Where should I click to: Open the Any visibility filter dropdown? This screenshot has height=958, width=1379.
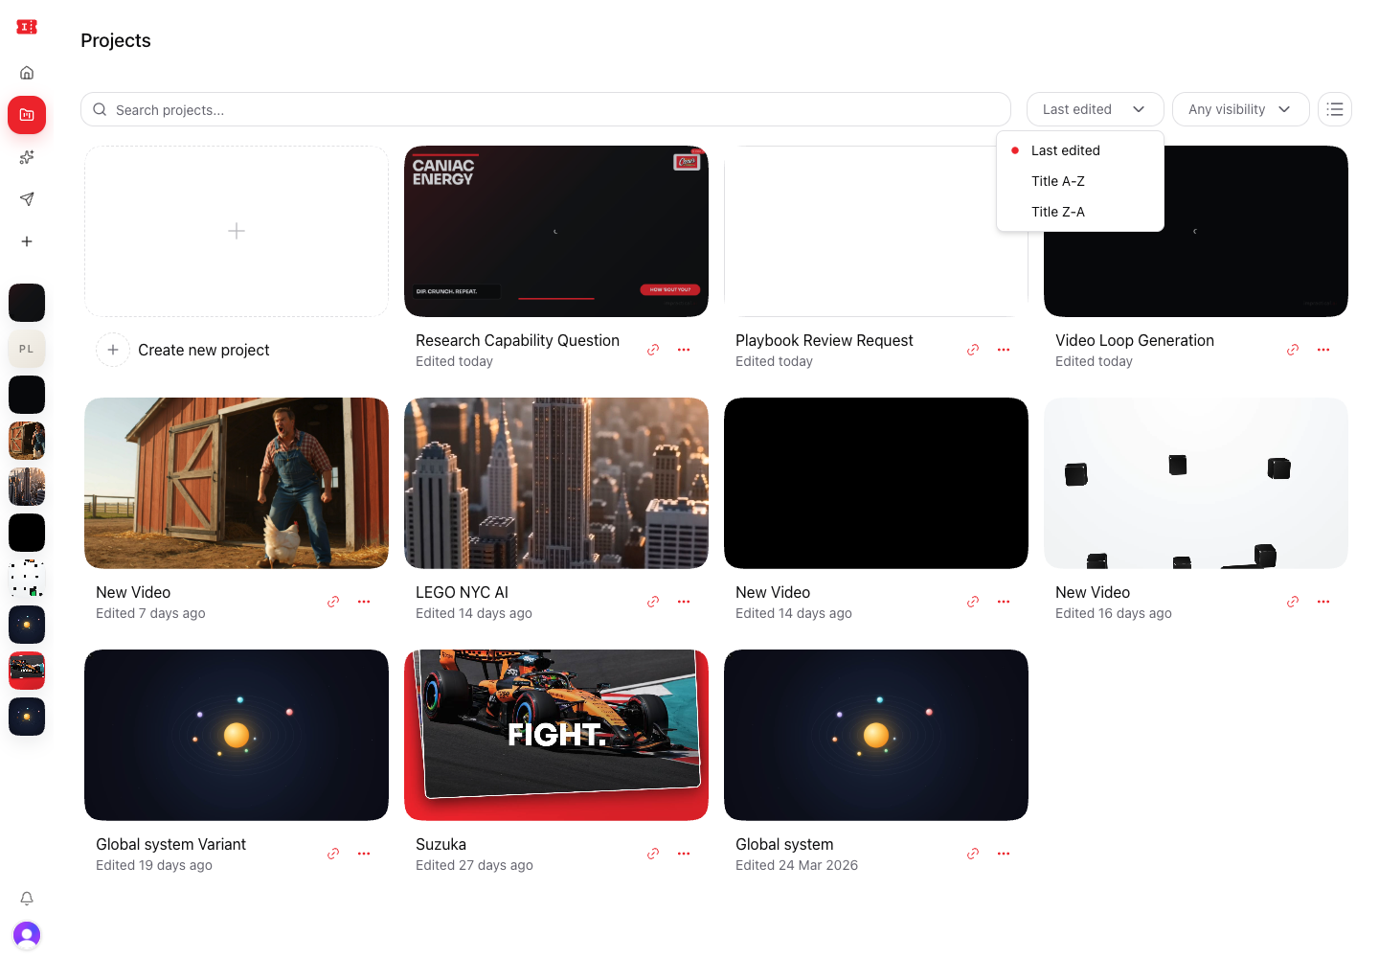click(x=1241, y=109)
